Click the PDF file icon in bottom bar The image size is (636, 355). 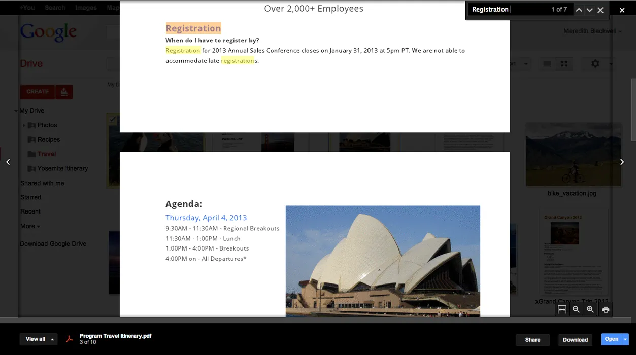click(x=70, y=339)
